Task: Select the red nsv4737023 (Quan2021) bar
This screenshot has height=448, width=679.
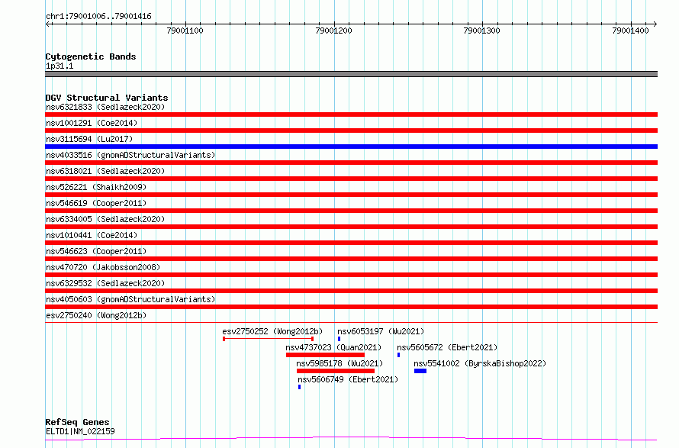Action: [x=325, y=355]
